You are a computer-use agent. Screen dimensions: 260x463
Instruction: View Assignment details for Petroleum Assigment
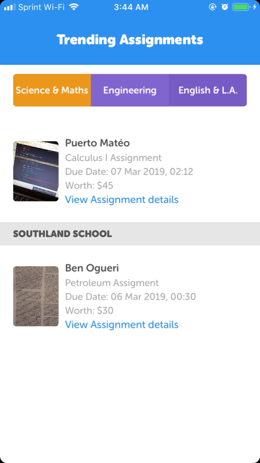click(122, 325)
